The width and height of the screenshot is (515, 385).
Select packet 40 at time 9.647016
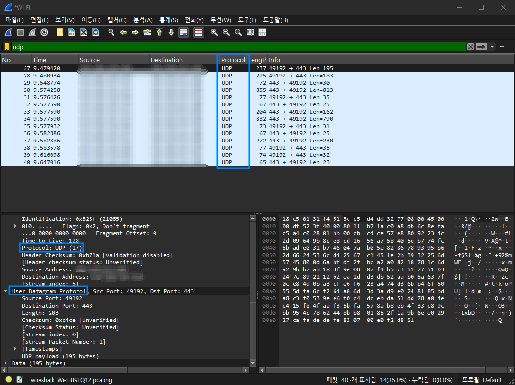point(257,162)
